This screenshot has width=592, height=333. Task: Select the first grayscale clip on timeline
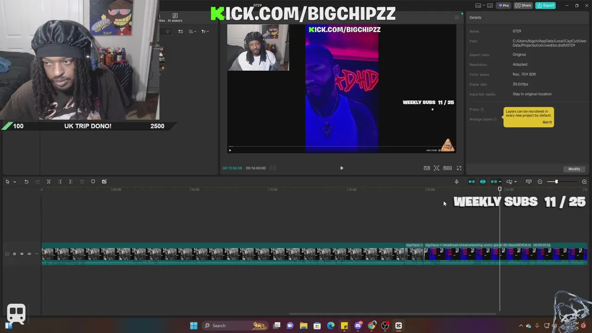pos(223,254)
